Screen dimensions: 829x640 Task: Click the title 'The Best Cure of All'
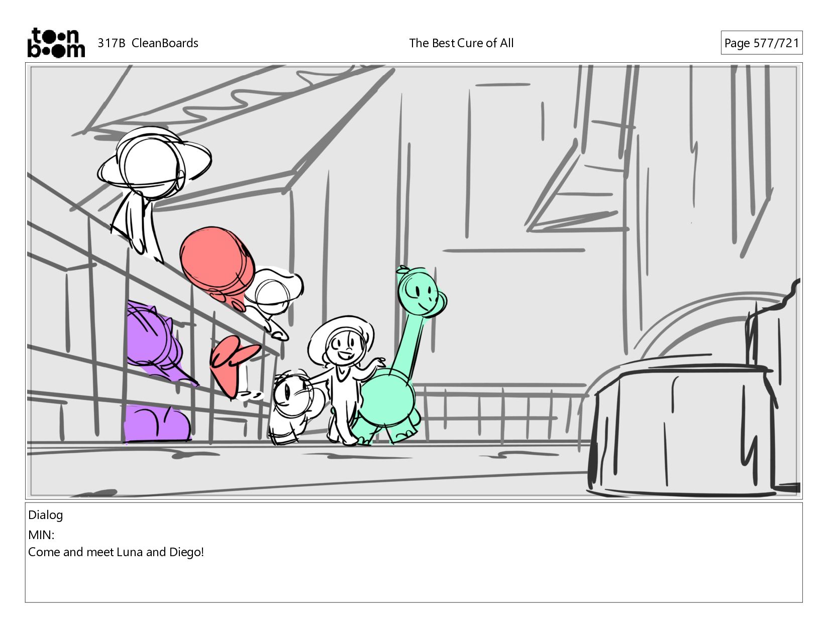point(461,43)
